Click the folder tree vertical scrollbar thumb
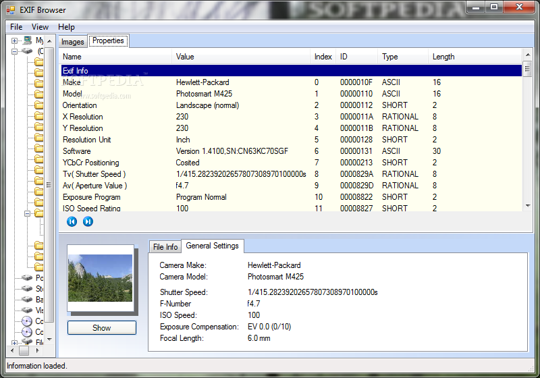 (x=49, y=185)
